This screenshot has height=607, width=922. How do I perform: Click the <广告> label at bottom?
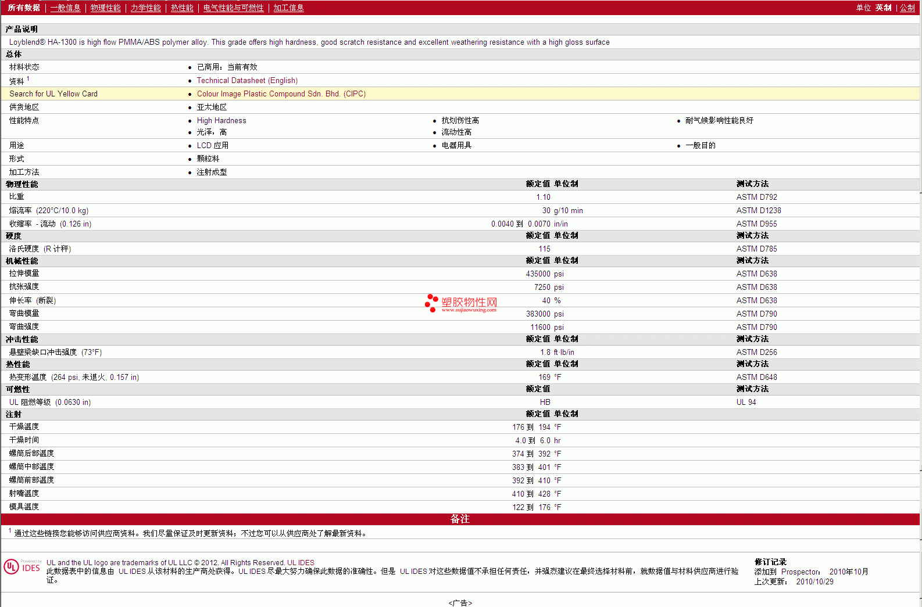click(x=460, y=603)
